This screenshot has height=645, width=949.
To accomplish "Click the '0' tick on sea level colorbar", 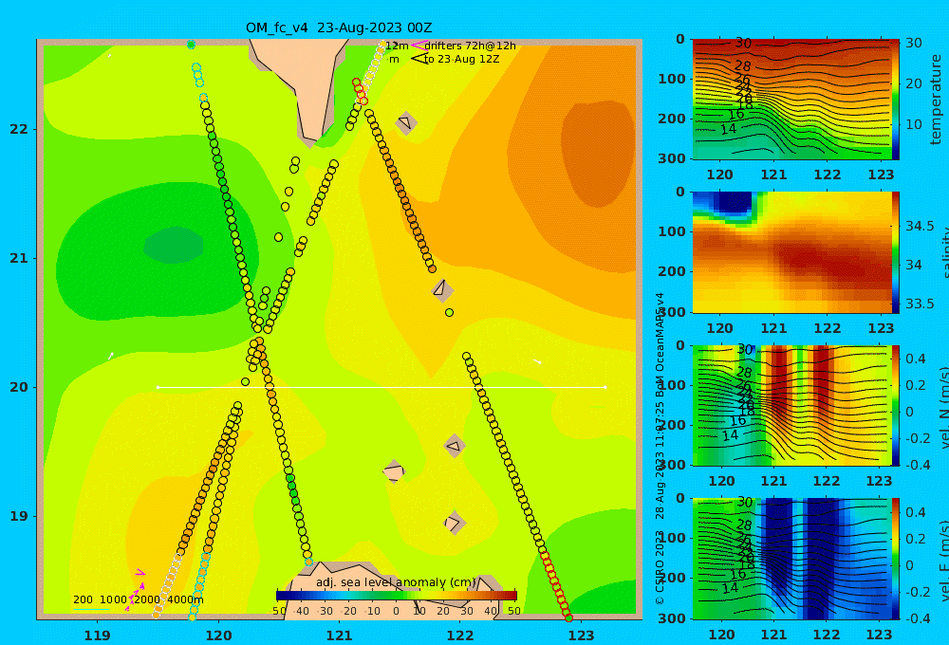I will tap(396, 611).
